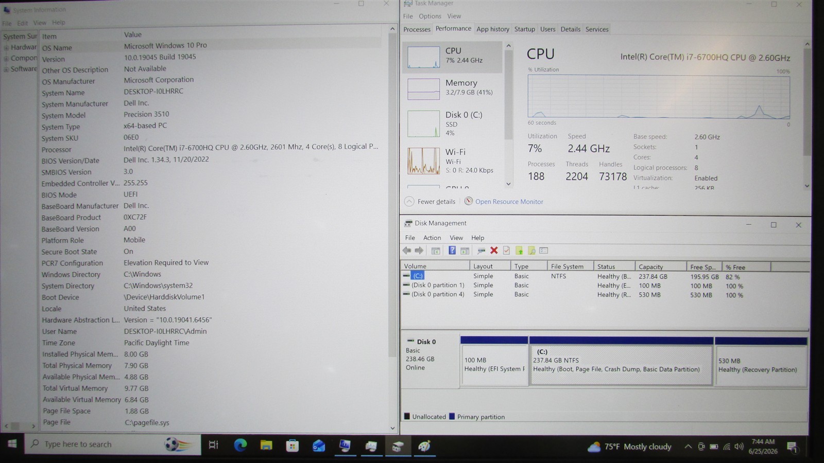Click the File System column header
Image resolution: width=824 pixels, height=463 pixels.
pyautogui.click(x=570, y=266)
